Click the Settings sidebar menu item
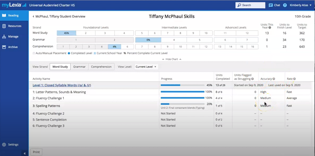The width and height of the screenshot is (315, 156). coord(14,145)
